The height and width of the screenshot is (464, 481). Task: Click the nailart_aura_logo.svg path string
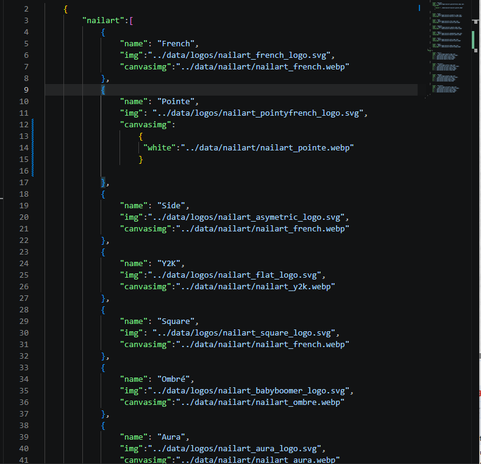(234, 449)
